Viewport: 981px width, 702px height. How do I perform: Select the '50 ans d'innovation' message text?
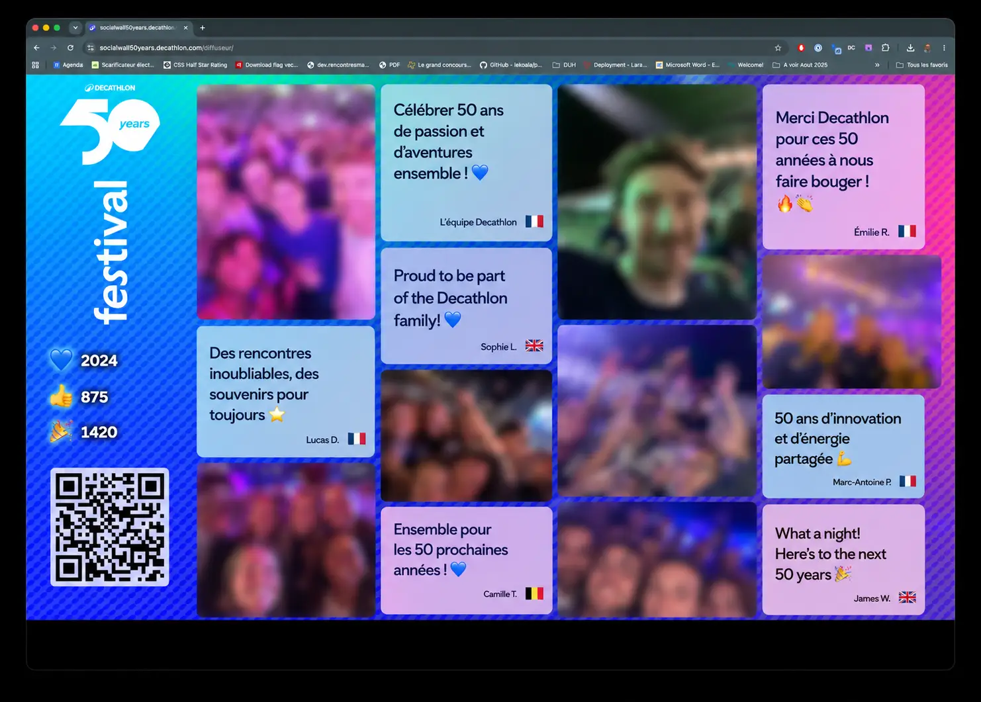point(837,439)
